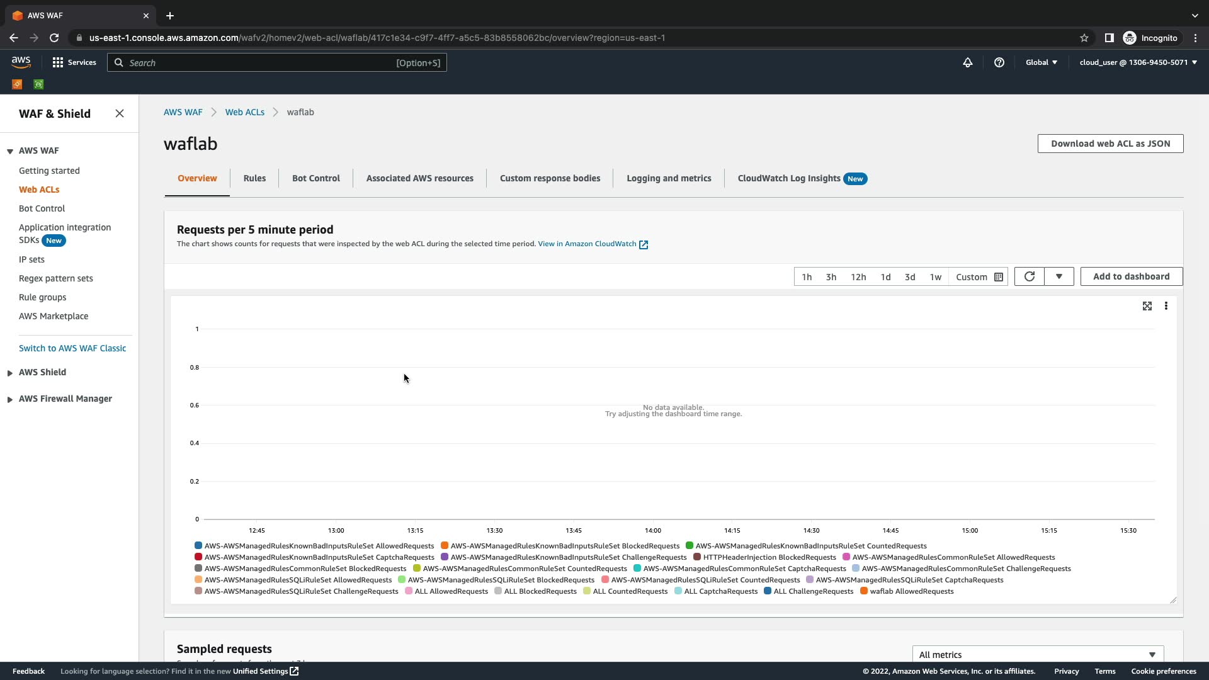Select the 1w time range
The height and width of the screenshot is (680, 1209).
[x=935, y=277]
